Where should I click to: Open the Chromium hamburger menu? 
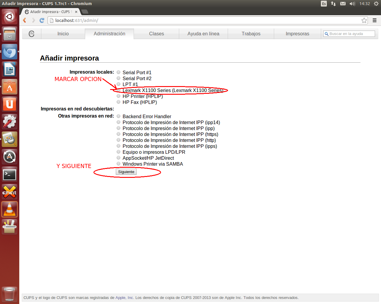point(374,20)
